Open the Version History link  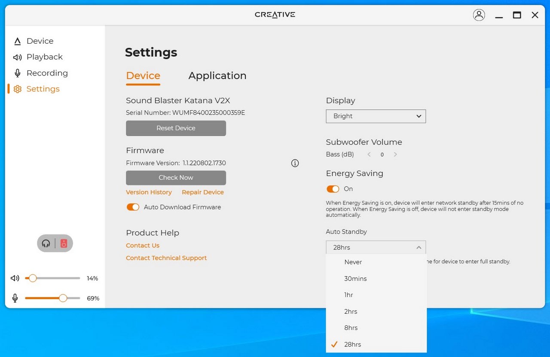tap(149, 192)
